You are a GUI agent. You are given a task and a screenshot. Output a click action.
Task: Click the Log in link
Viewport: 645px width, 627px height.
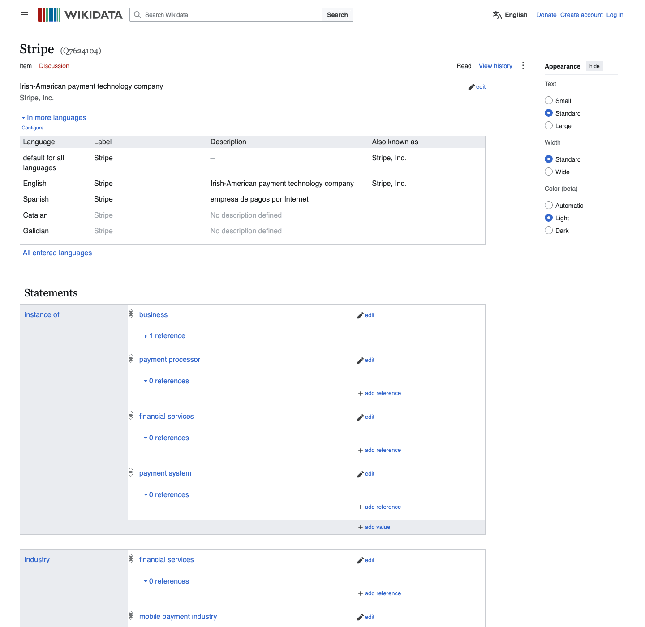coord(615,15)
